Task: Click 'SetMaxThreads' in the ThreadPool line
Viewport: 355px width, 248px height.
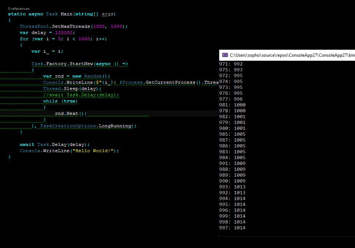Action: [71, 26]
